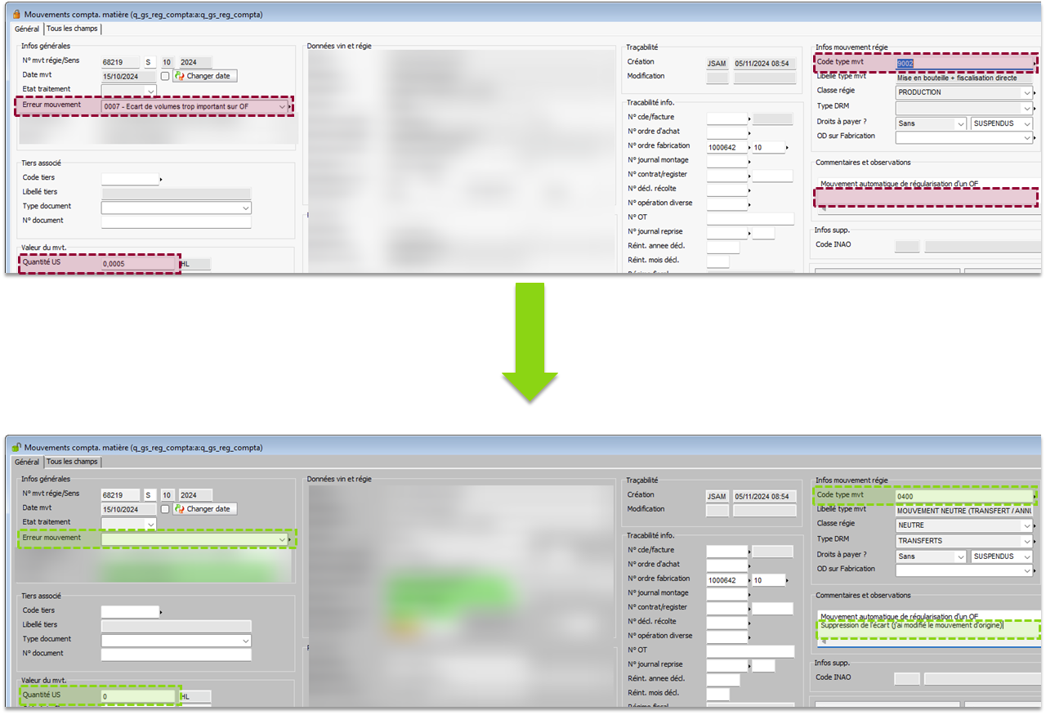Open the Classe régie dropdown showing NEUTRE
Image resolution: width=1046 pixels, height=715 pixels.
click(1026, 526)
